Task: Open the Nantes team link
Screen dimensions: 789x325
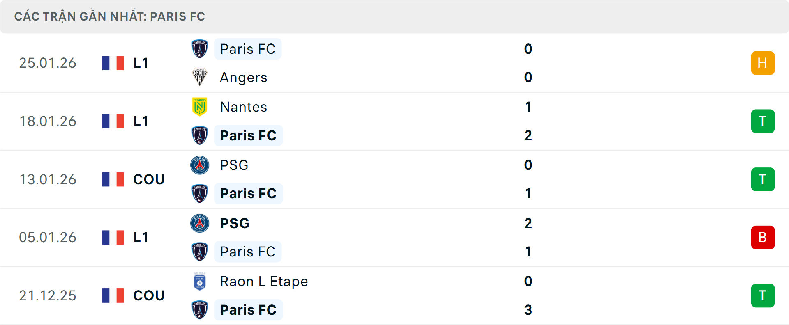Action: 244,107
